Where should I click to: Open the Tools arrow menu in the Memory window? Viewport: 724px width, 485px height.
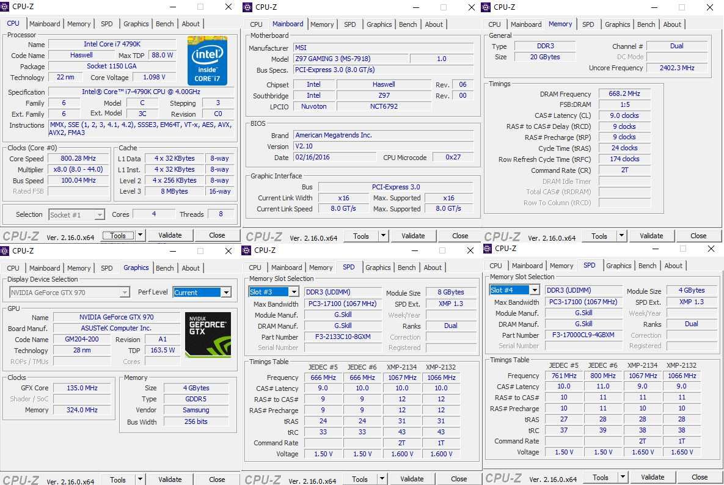pos(621,236)
